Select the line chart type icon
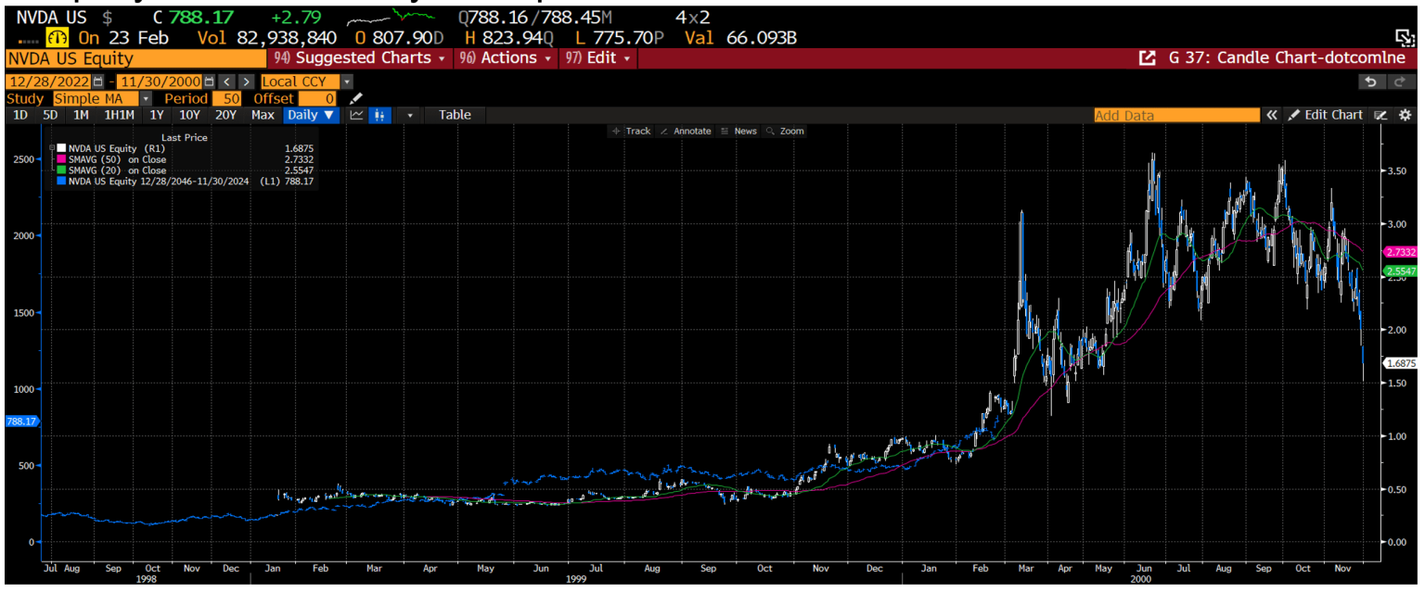 tap(357, 115)
